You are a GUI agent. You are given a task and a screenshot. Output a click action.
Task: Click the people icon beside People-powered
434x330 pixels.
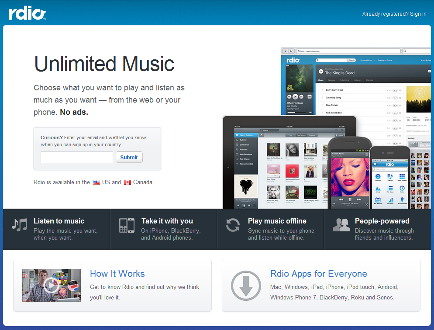[341, 225]
